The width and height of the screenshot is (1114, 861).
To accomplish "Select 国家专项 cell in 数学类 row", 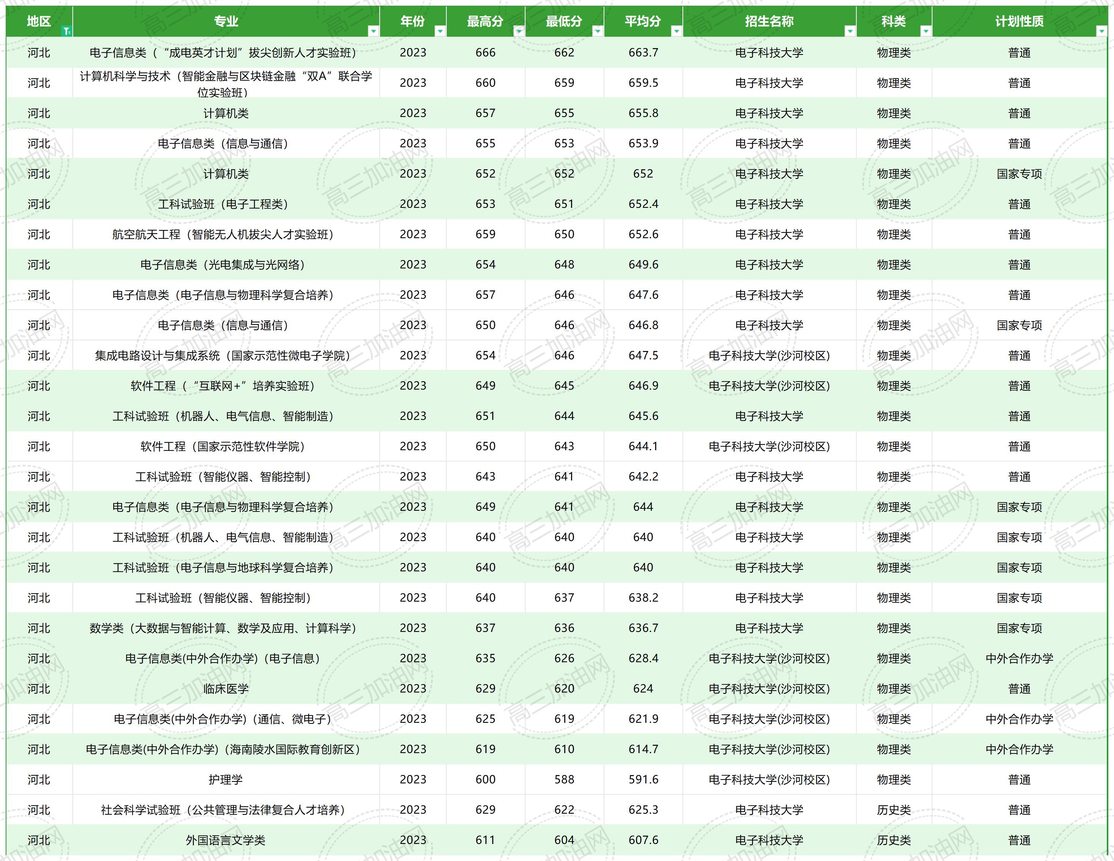I will pyautogui.click(x=1020, y=628).
